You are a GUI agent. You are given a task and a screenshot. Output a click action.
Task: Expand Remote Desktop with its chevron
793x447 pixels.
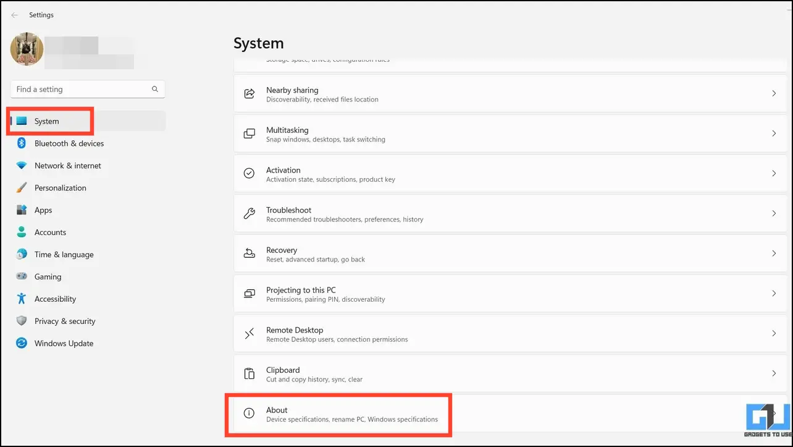(x=774, y=333)
